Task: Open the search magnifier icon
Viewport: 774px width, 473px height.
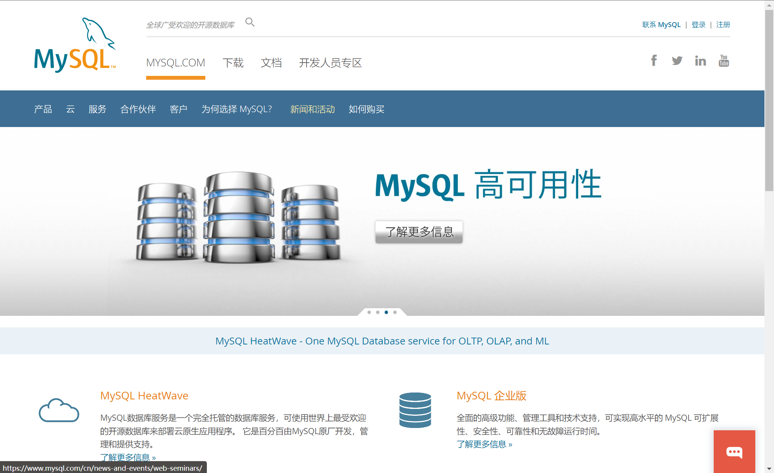Action: (x=250, y=22)
